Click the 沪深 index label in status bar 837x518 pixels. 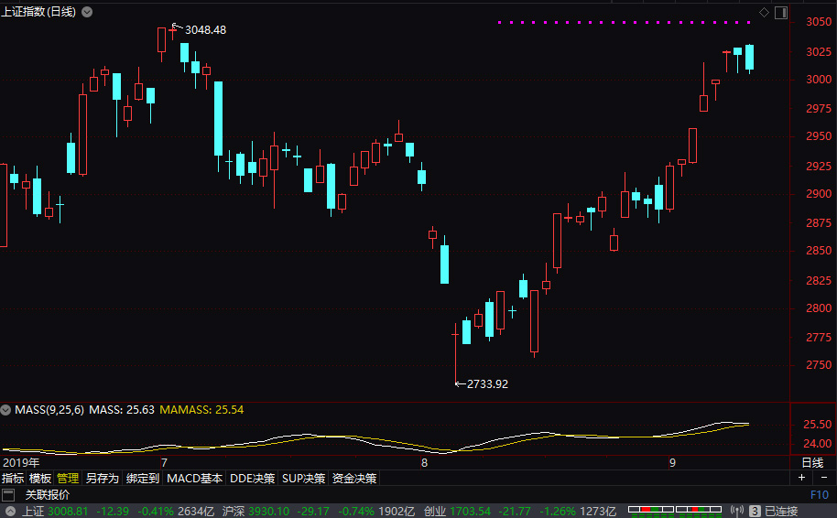coord(234,511)
